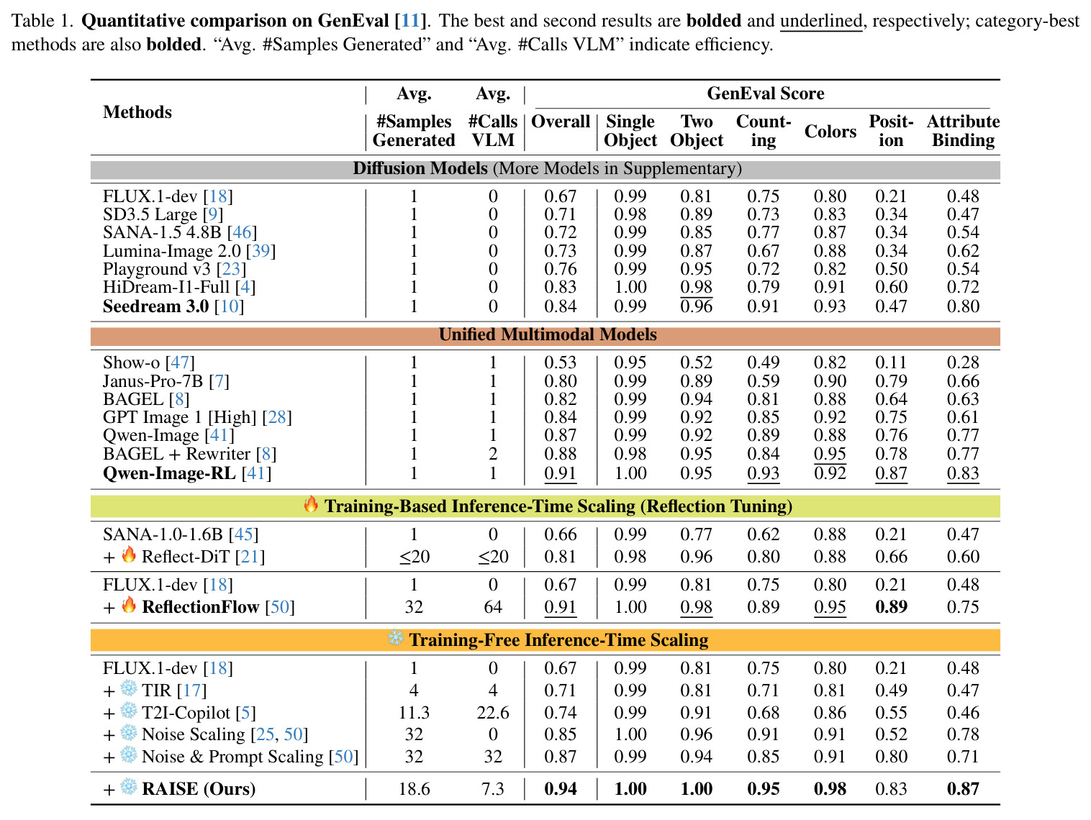Open citation [10] for Seedream 3.0
Viewport: 1091px width, 820px height.
[x=229, y=306]
